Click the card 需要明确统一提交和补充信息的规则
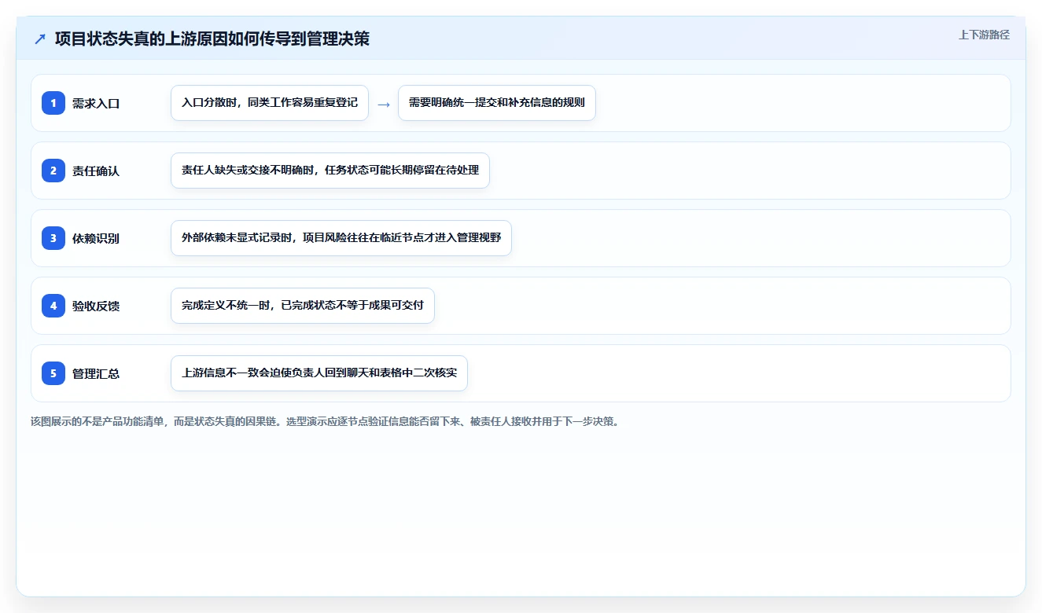Viewport: 1042px width, 613px height. click(497, 103)
